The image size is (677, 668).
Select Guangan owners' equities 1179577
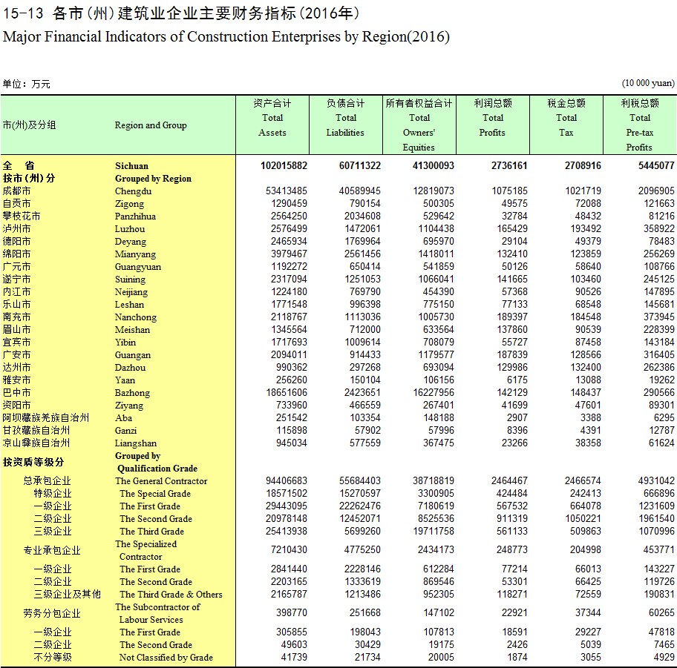(436, 354)
